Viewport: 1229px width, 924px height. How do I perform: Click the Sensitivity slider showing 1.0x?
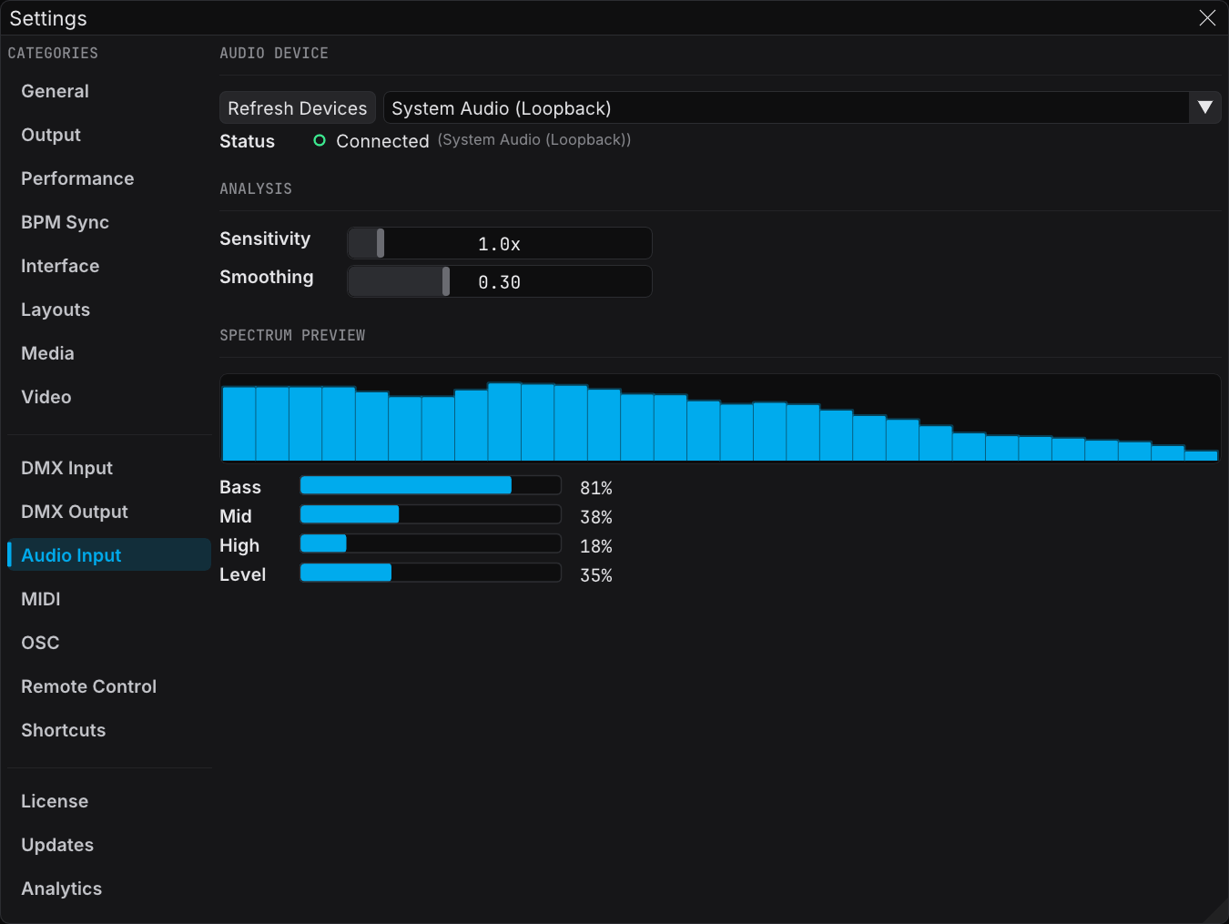(x=500, y=244)
